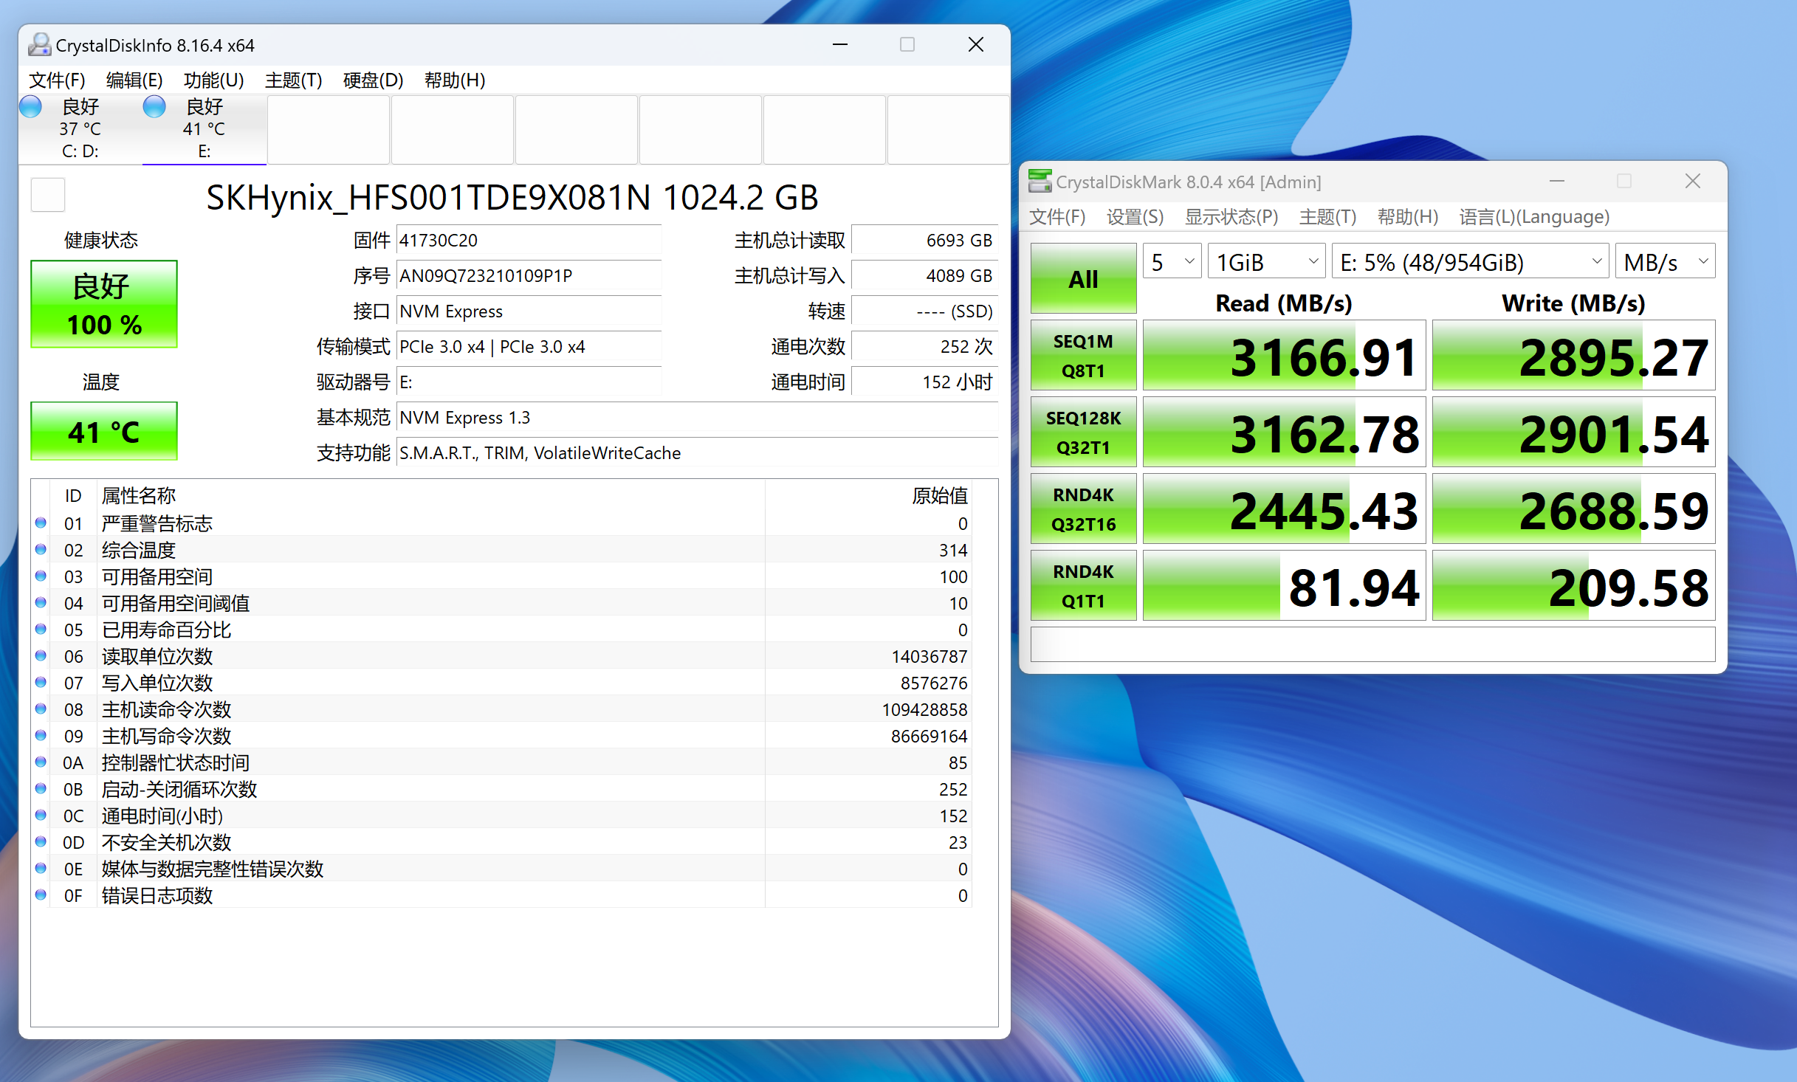
Task: Start the RND4K Q1T1 benchmark test
Action: click(1082, 585)
